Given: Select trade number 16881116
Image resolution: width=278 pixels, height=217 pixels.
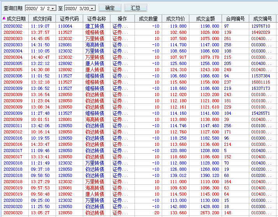Looking at the screenshot, I should (261, 82).
